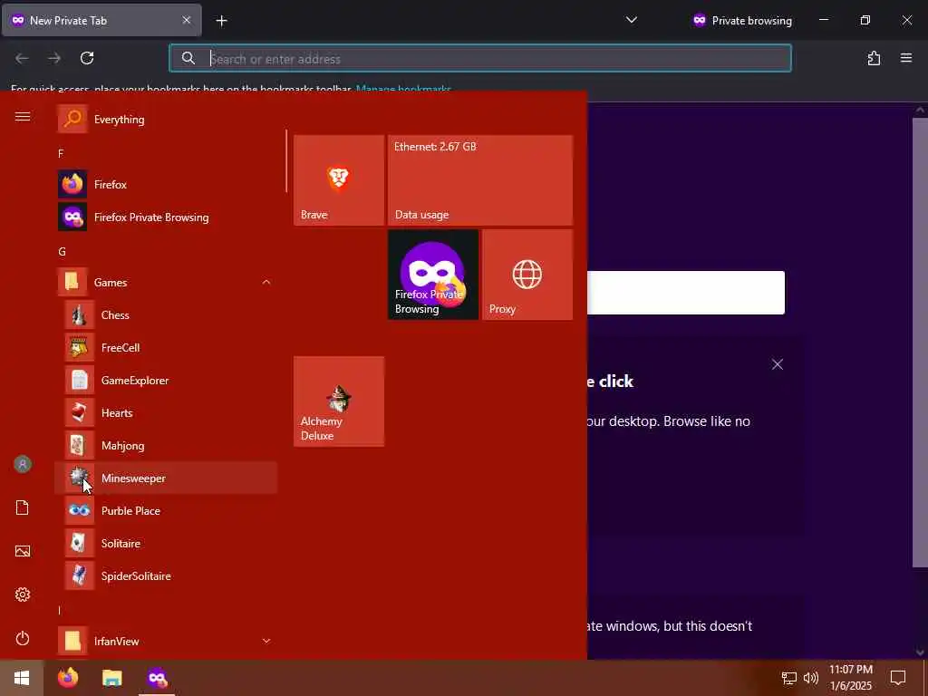928x696 pixels.
Task: Click the white search box on page
Action: coord(686,293)
